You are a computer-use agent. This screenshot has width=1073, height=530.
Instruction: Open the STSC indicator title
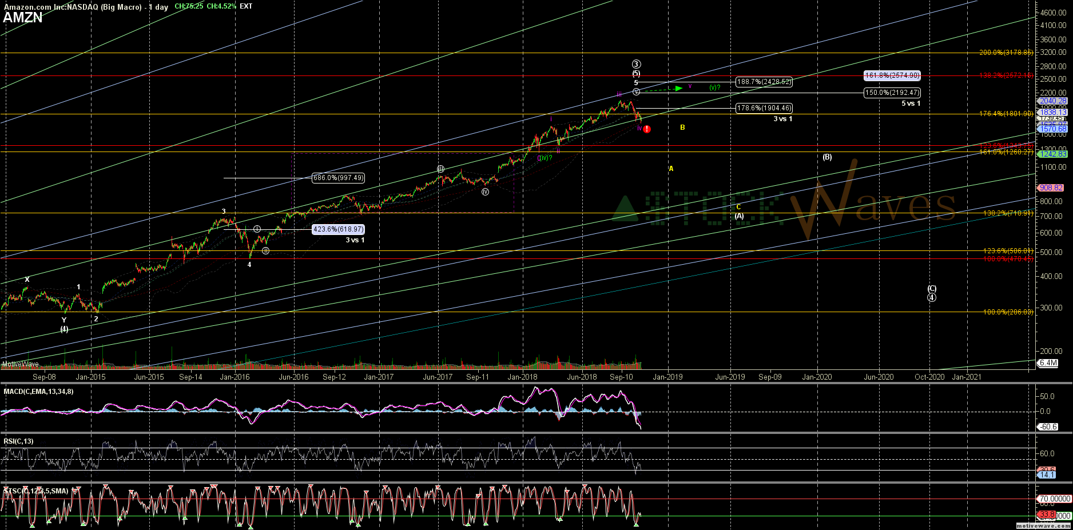pos(36,491)
